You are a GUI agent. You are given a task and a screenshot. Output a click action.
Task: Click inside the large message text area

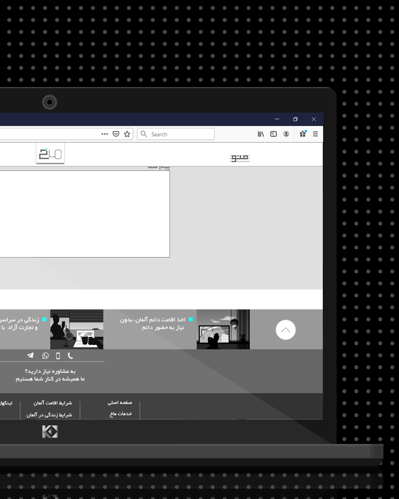[84, 214]
